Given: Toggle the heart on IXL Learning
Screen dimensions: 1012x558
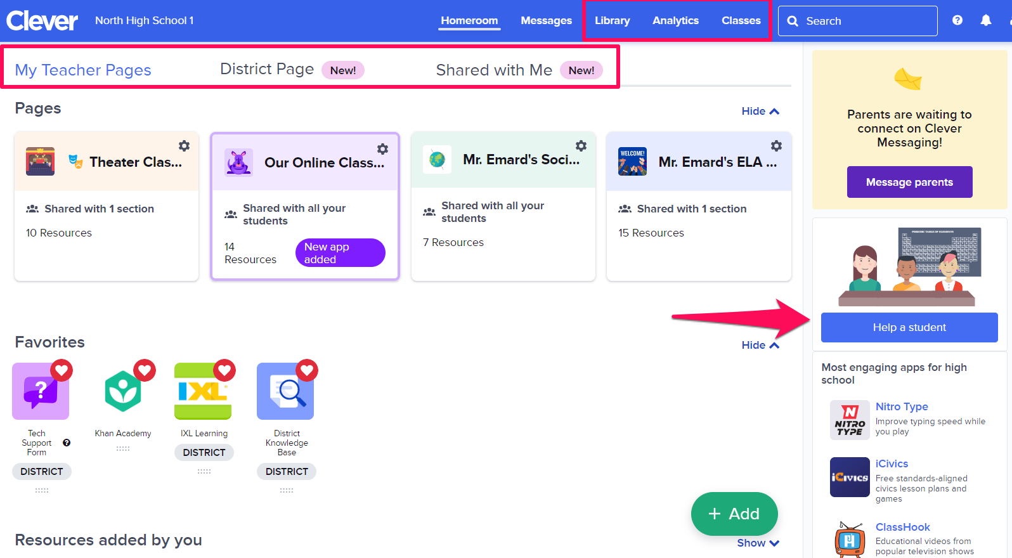Looking at the screenshot, I should click(224, 370).
